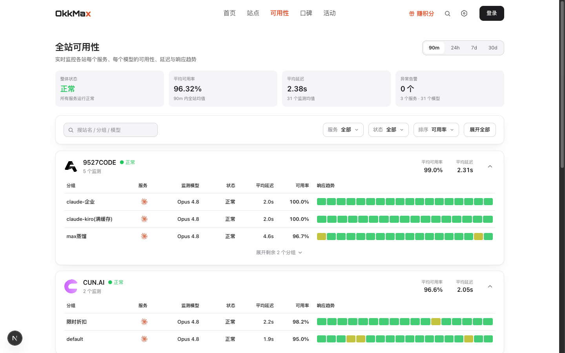Open the 服务 全部 filter dropdown
The width and height of the screenshot is (565, 353).
pos(343,130)
